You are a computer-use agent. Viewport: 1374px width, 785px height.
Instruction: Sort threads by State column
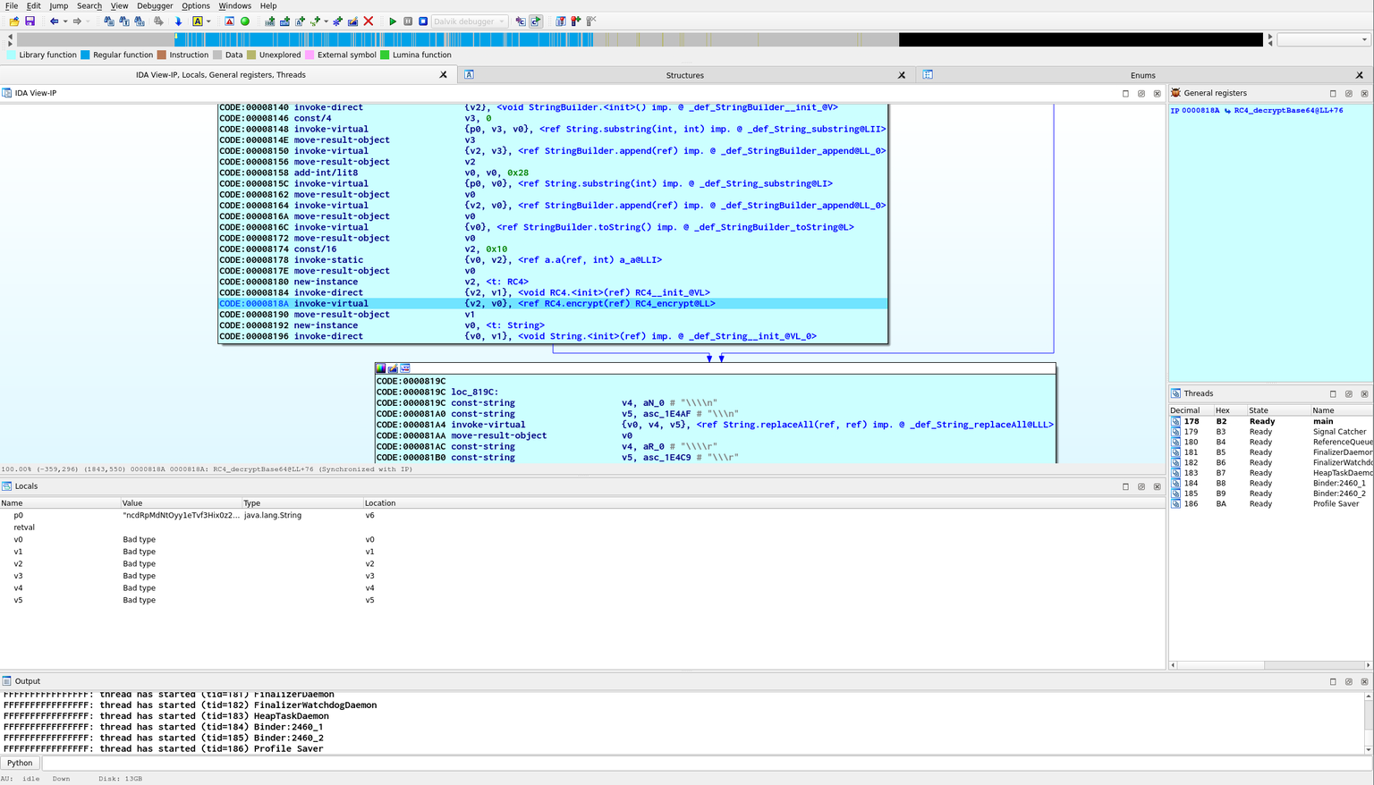[1277, 410]
